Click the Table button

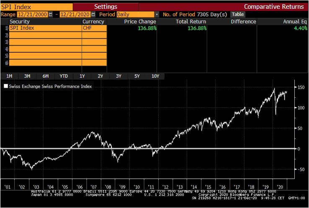[x=238, y=14]
